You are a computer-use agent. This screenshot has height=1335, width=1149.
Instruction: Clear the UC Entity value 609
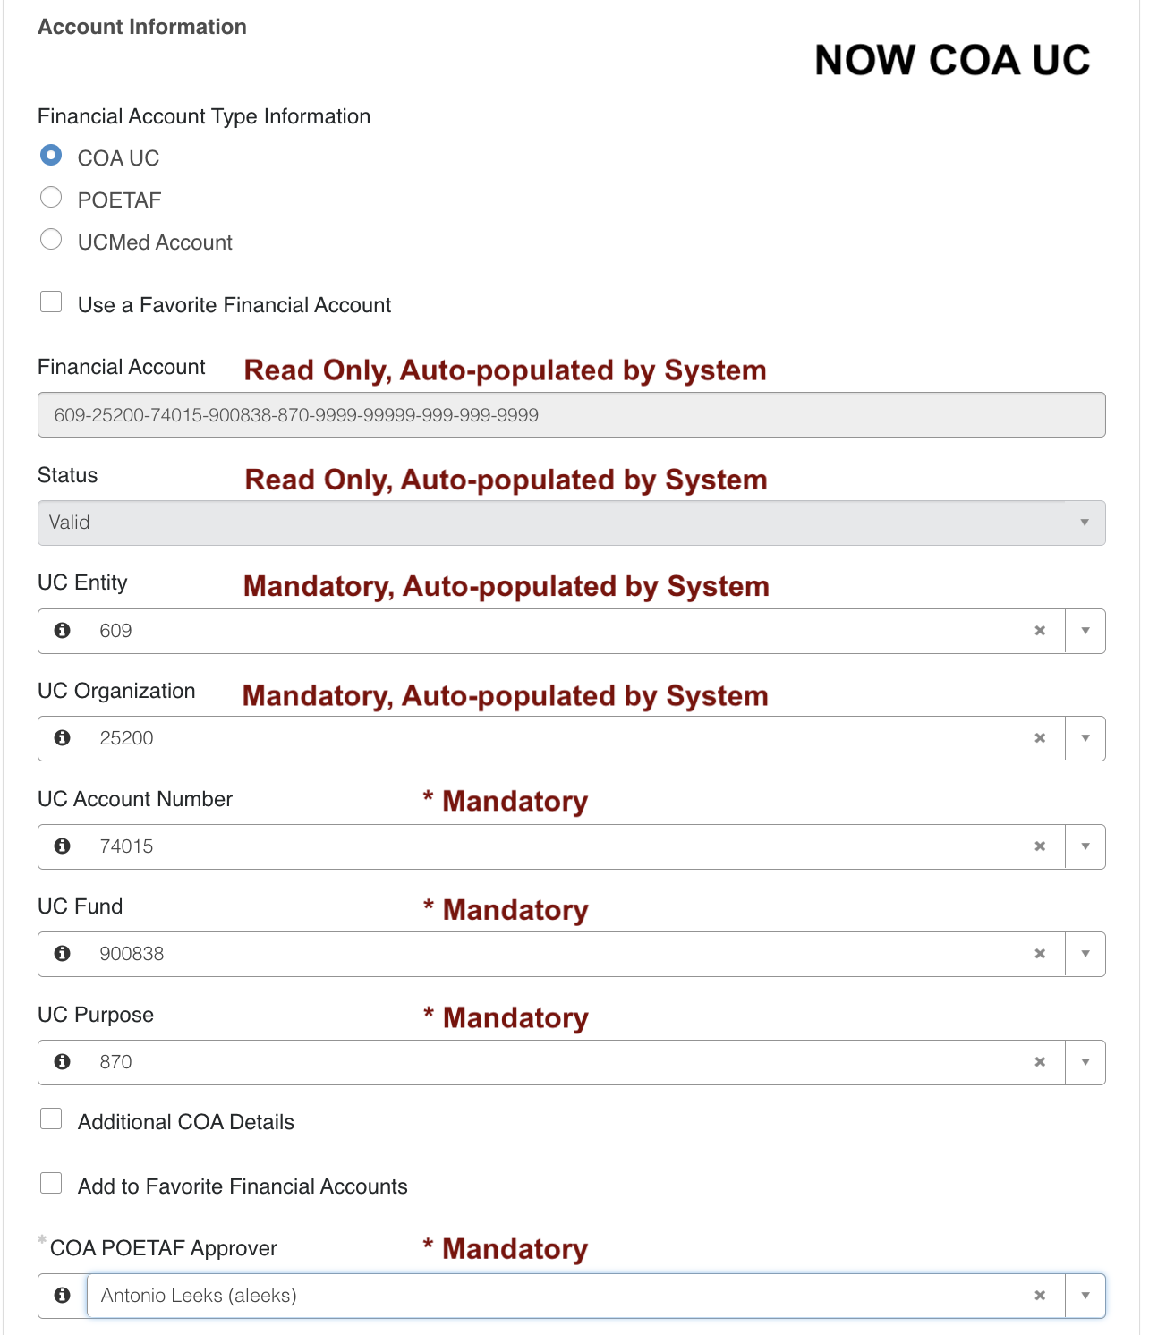[1040, 631]
